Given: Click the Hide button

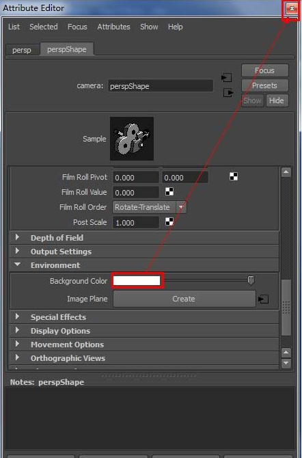Looking at the screenshot, I should 277,100.
